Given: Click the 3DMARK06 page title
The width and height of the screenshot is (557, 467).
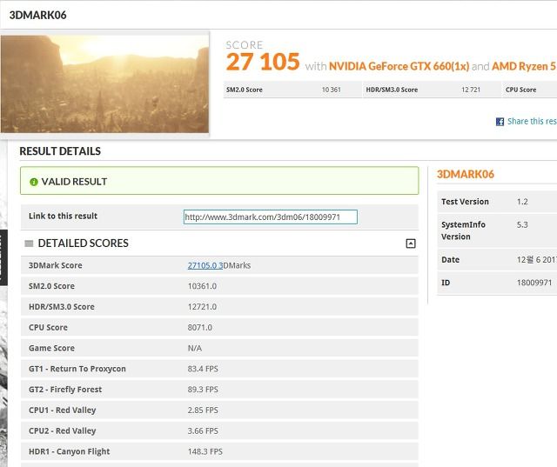Looking at the screenshot, I should (x=37, y=15).
